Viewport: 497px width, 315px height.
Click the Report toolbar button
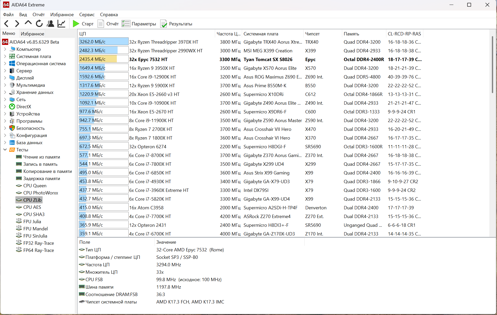tap(108, 24)
